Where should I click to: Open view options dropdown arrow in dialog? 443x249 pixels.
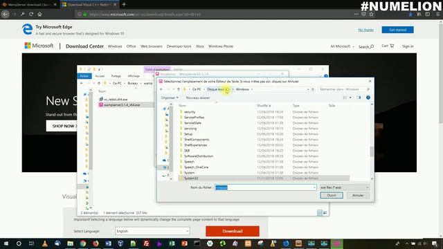pos(350,98)
